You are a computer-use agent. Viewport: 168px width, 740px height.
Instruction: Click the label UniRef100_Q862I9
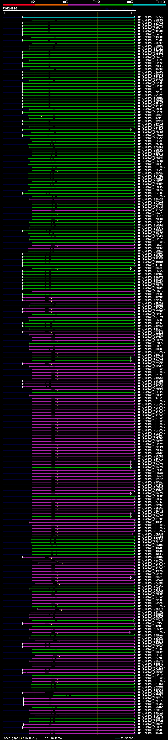[x=151, y=459]
